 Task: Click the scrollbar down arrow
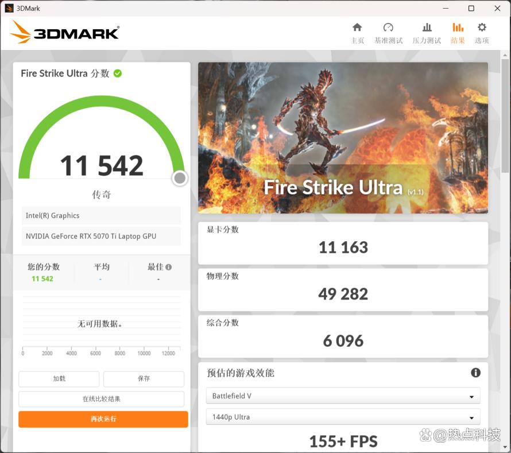click(505, 447)
